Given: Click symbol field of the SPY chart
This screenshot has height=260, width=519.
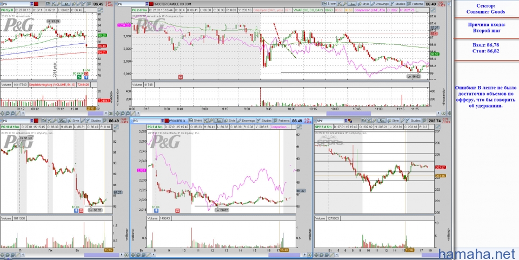Looking at the screenshot, I should pos(330,121).
